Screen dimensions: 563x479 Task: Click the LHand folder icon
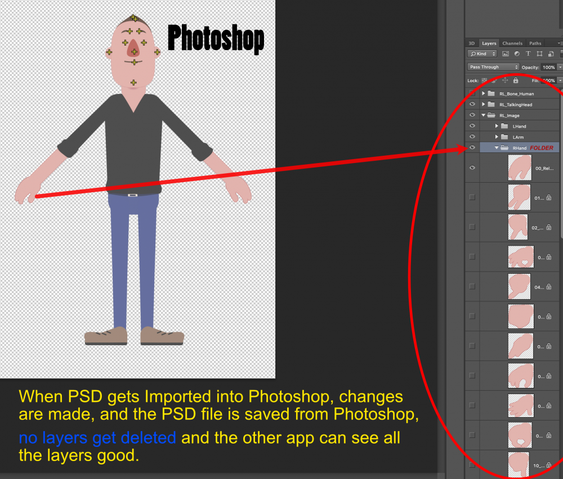(x=504, y=126)
